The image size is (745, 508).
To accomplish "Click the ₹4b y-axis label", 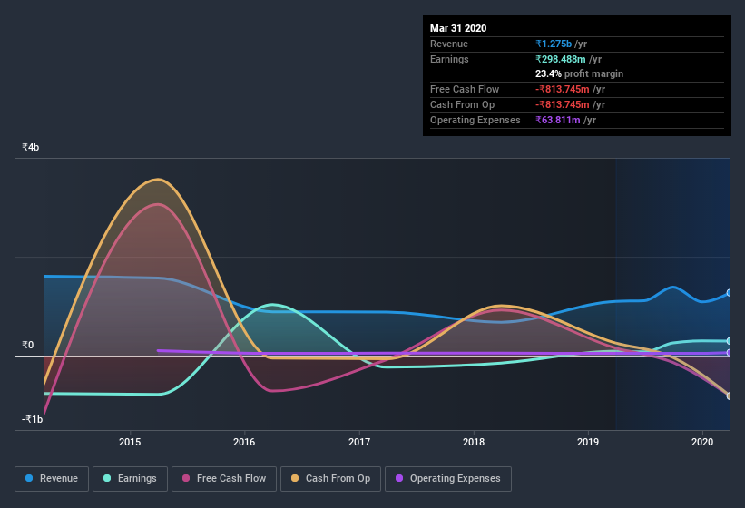I will 31,147.
